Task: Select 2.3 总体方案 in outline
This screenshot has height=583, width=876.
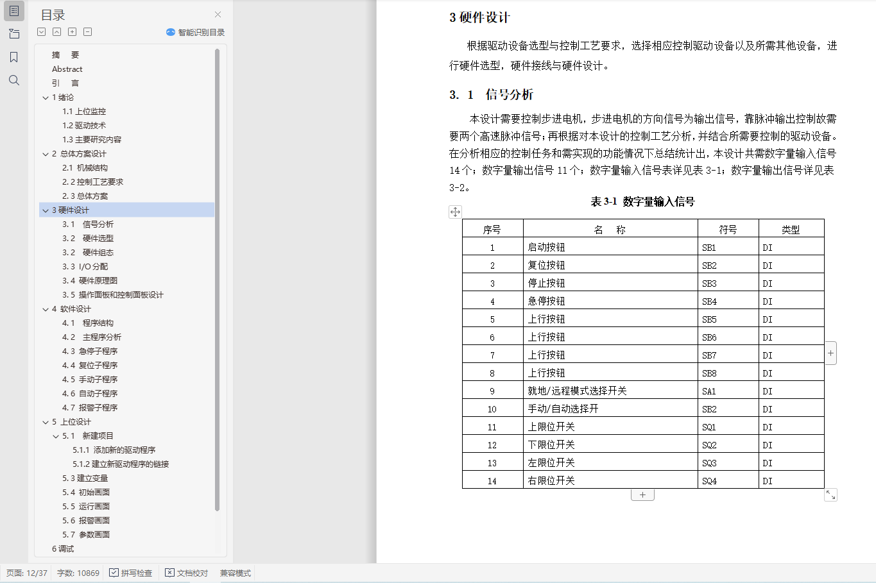Action: [x=85, y=196]
